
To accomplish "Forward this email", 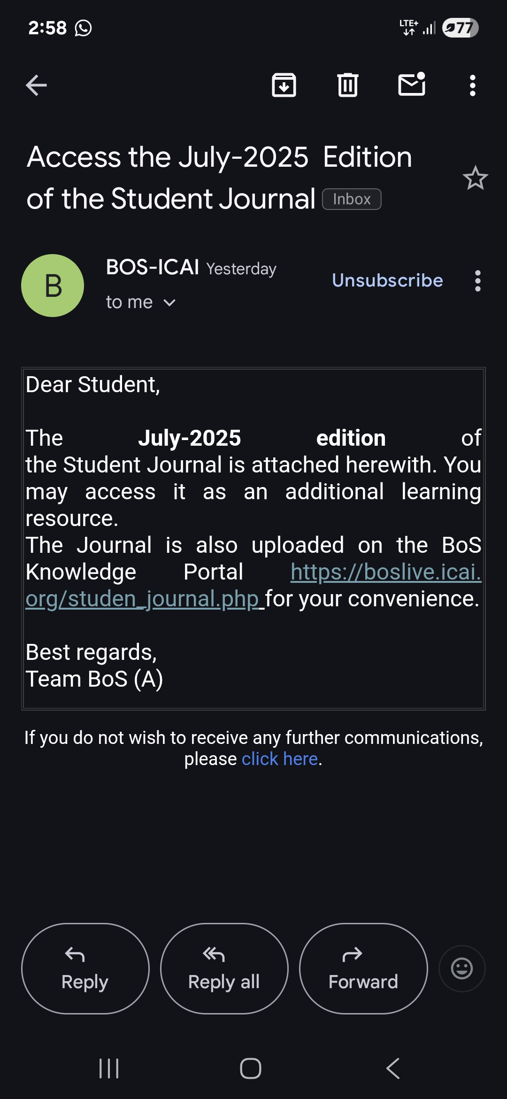I will pyautogui.click(x=363, y=968).
